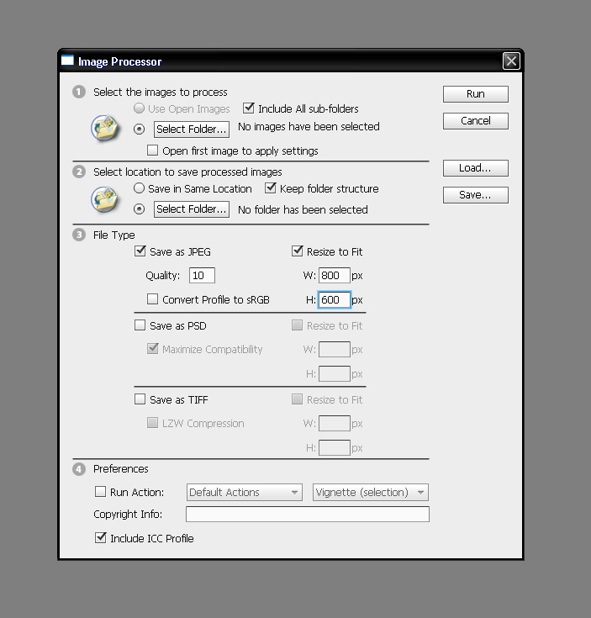Select the Use Open Images radio button
The height and width of the screenshot is (618, 591).
(x=139, y=108)
